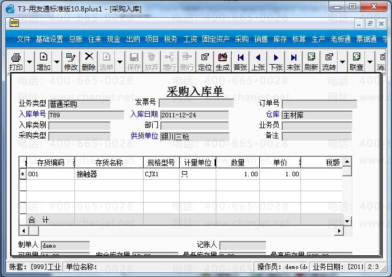Open the 增加 dropdown arrow
The height and width of the screenshot is (277, 392).
57,62
